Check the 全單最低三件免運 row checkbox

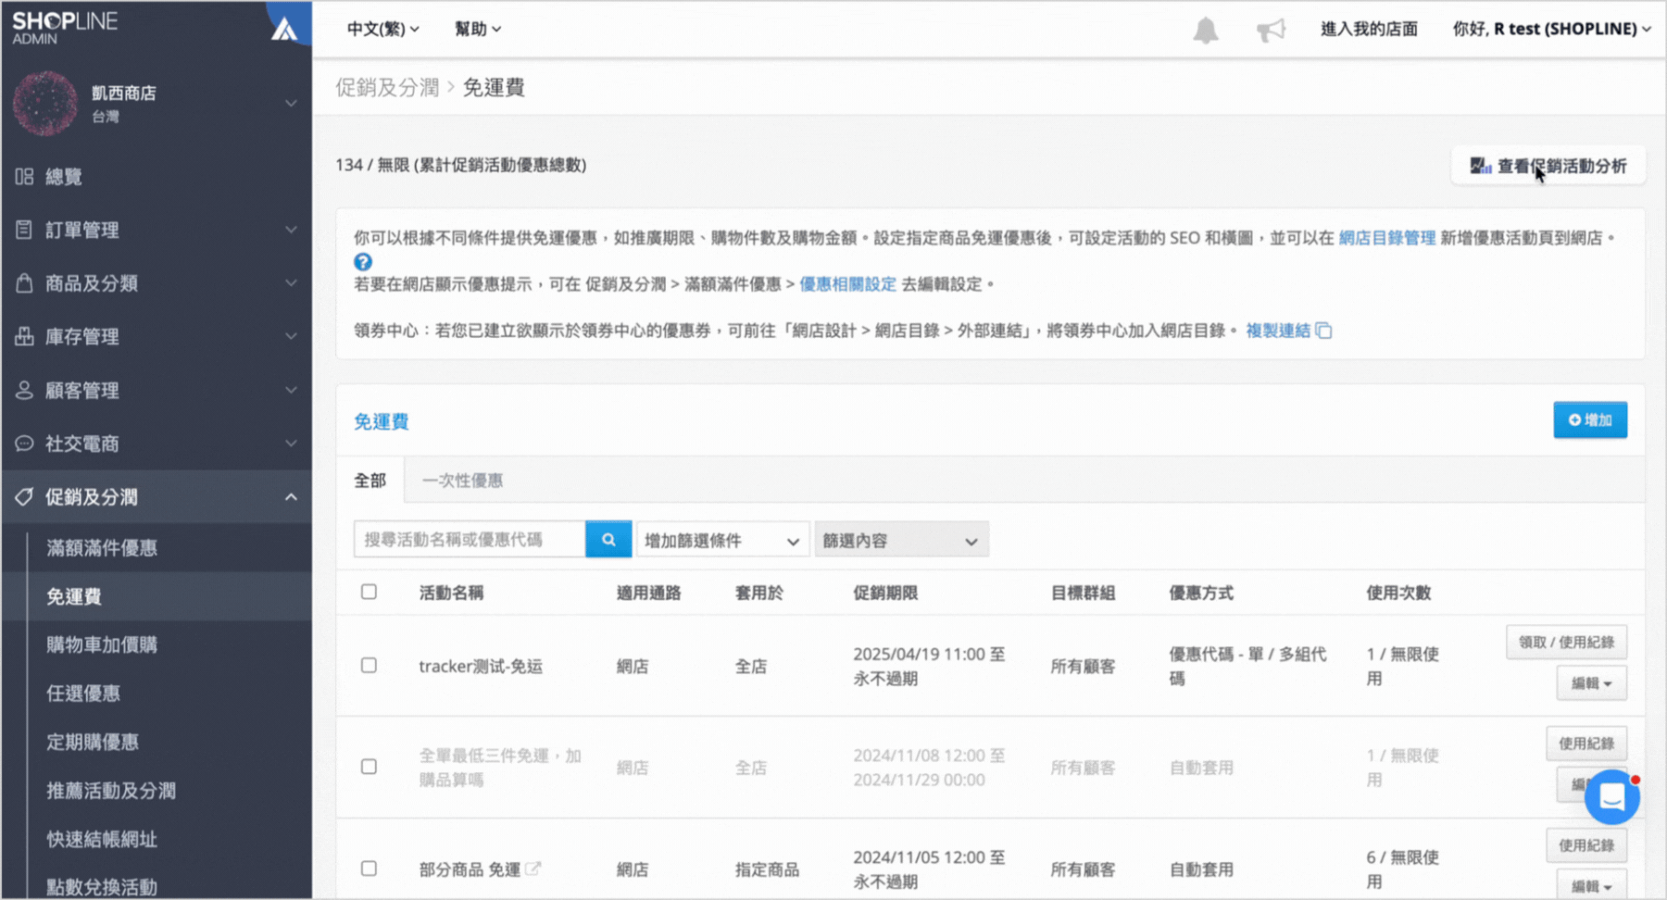point(369,767)
